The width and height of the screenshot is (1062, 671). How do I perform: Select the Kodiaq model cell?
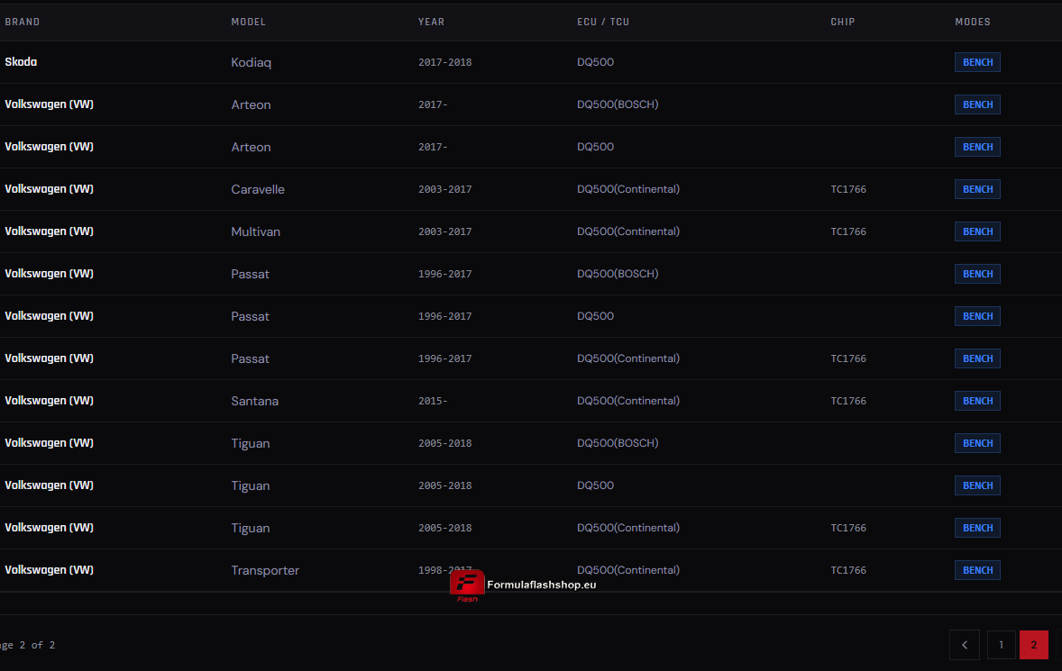(252, 62)
